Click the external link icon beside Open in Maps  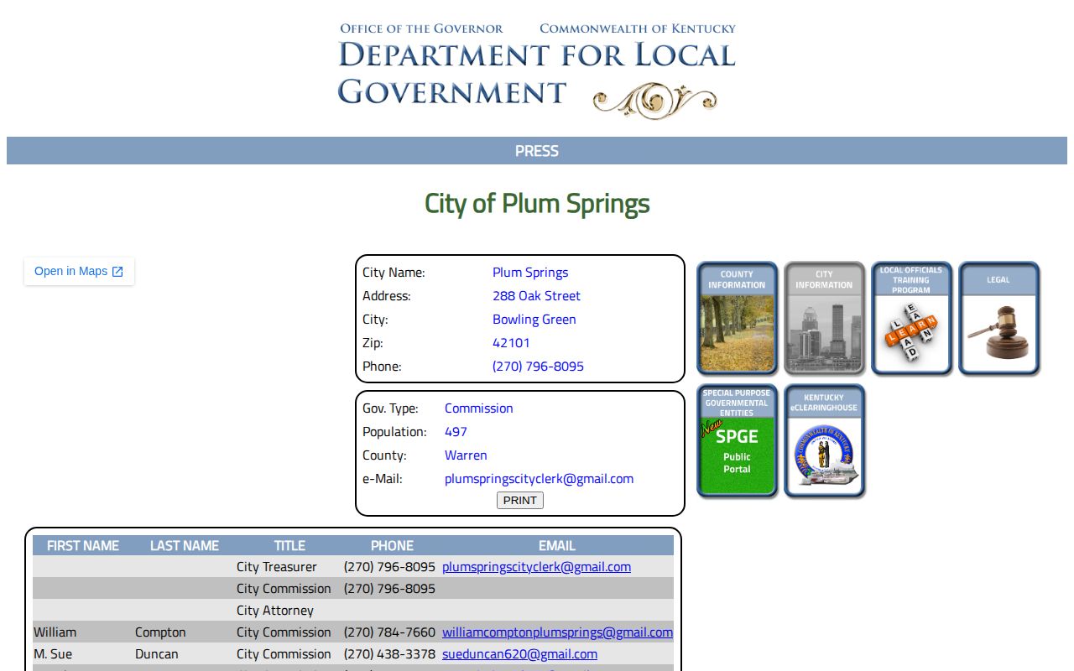(x=117, y=272)
